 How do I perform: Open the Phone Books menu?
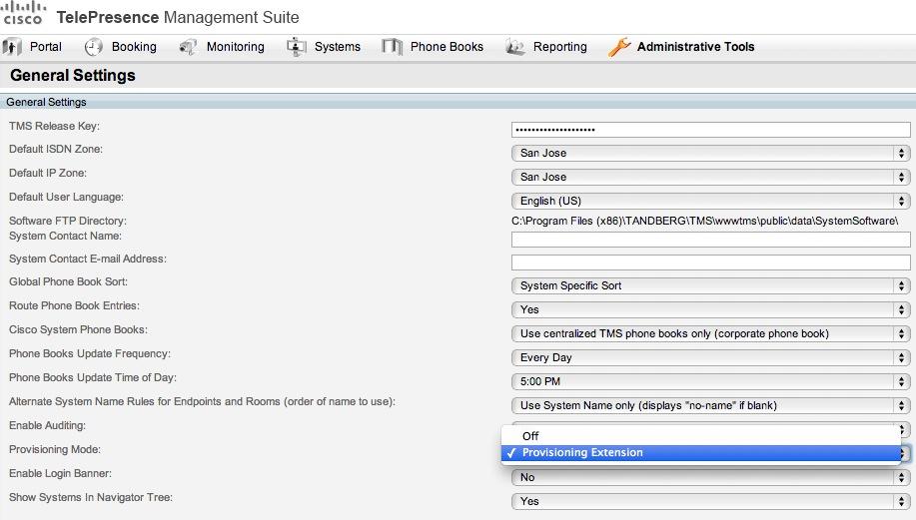click(447, 47)
